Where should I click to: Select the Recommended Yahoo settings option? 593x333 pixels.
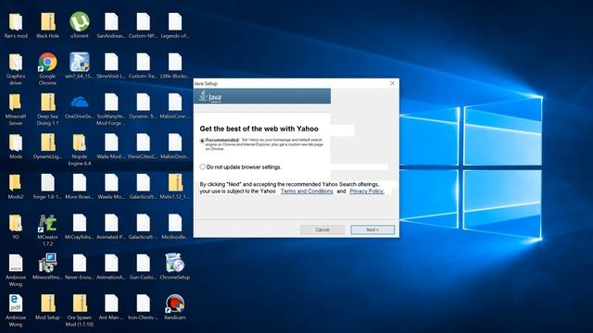pyautogui.click(x=202, y=141)
